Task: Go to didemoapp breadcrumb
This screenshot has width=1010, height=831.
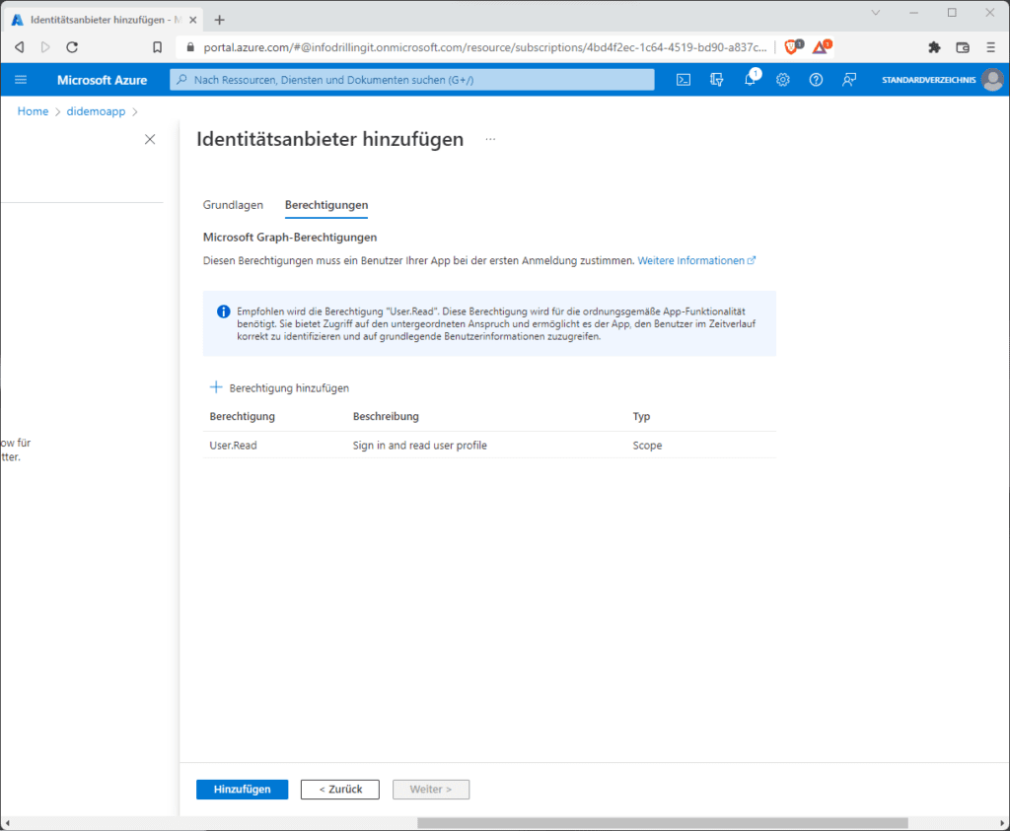Action: point(96,111)
